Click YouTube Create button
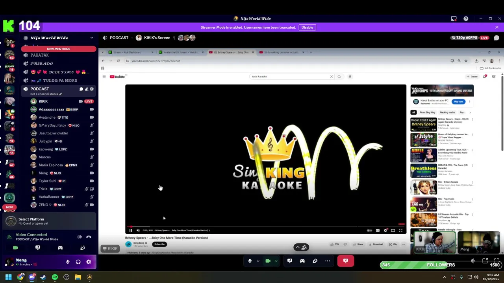 click(x=472, y=77)
